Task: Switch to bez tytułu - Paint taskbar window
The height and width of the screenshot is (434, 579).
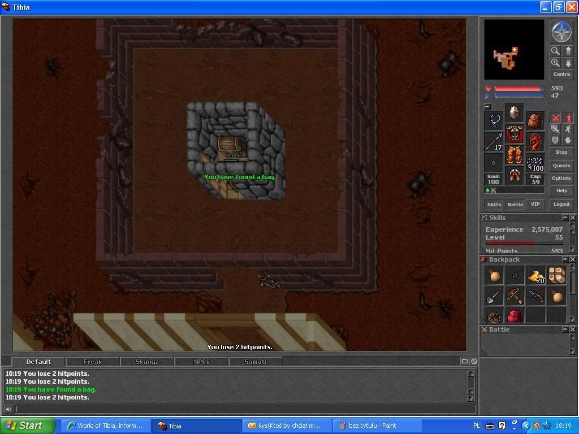Action: tap(377, 426)
